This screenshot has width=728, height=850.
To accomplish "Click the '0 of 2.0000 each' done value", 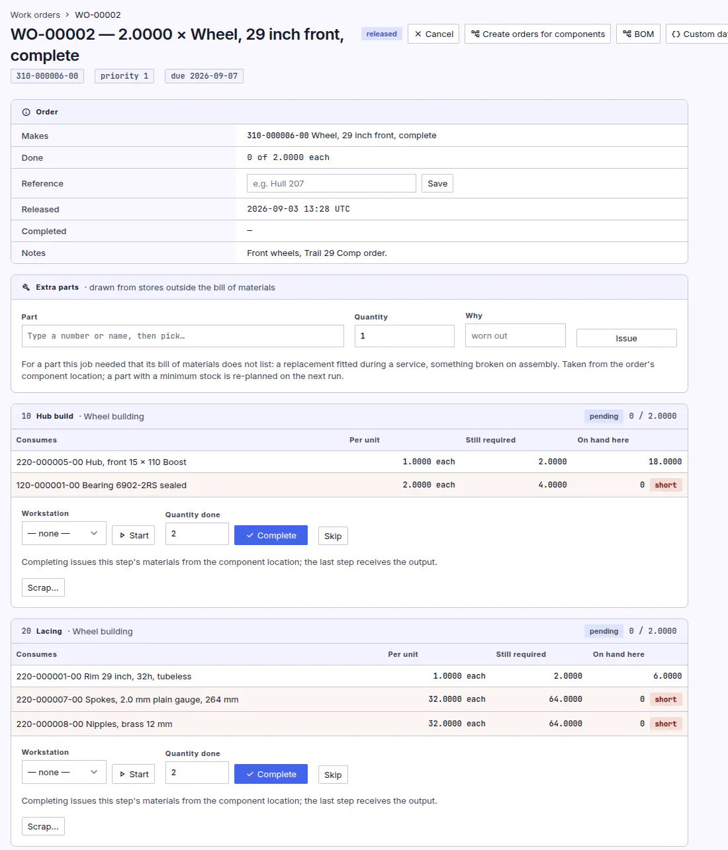I will coord(288,157).
